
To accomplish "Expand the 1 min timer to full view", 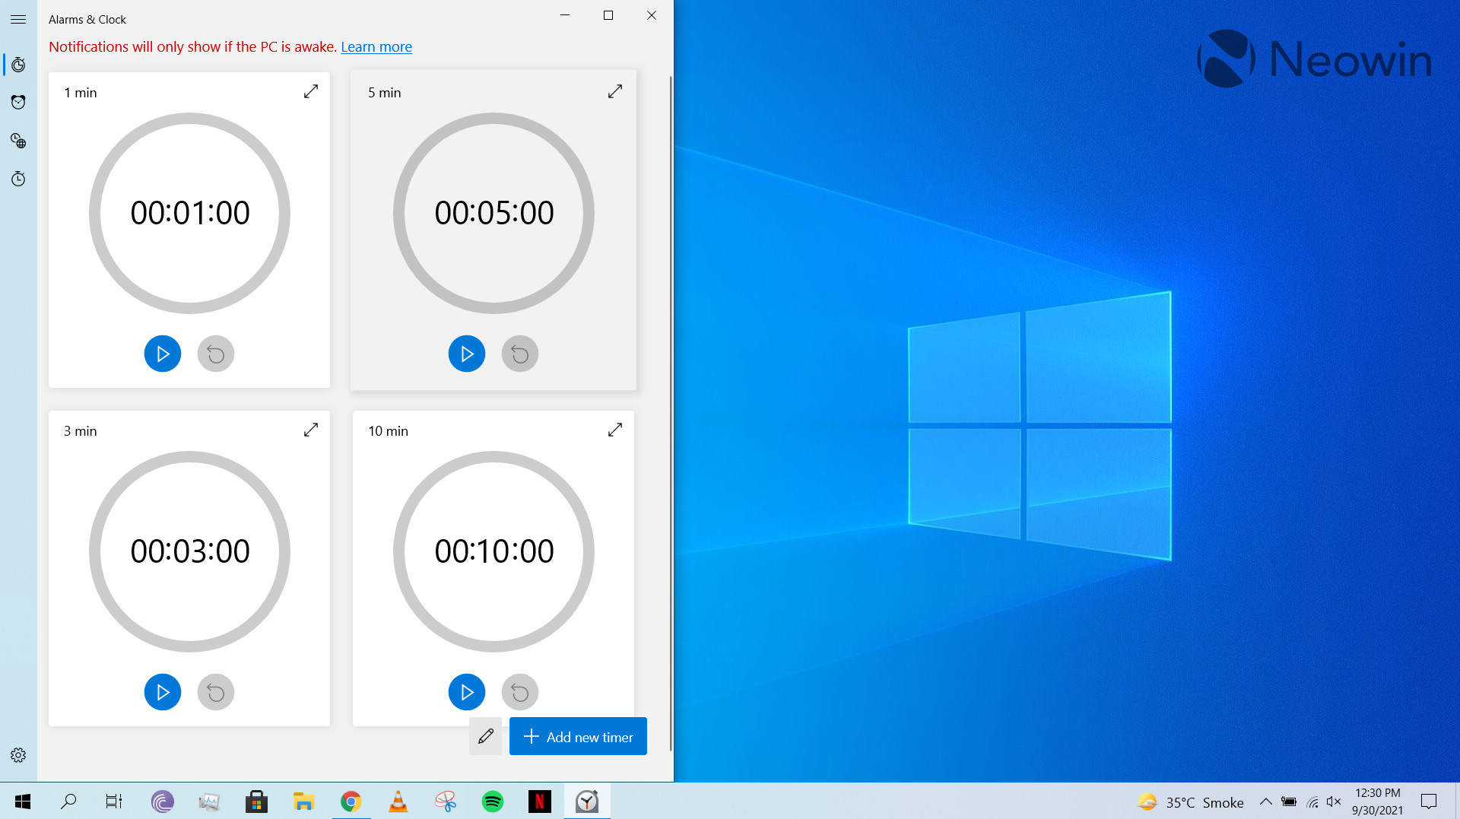I will point(311,91).
